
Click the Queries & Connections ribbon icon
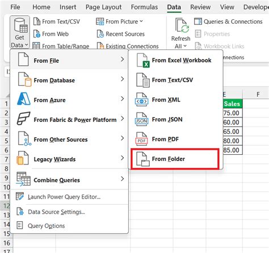pyautogui.click(x=198, y=22)
